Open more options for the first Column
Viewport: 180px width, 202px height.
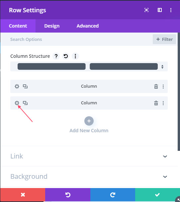coord(163,86)
